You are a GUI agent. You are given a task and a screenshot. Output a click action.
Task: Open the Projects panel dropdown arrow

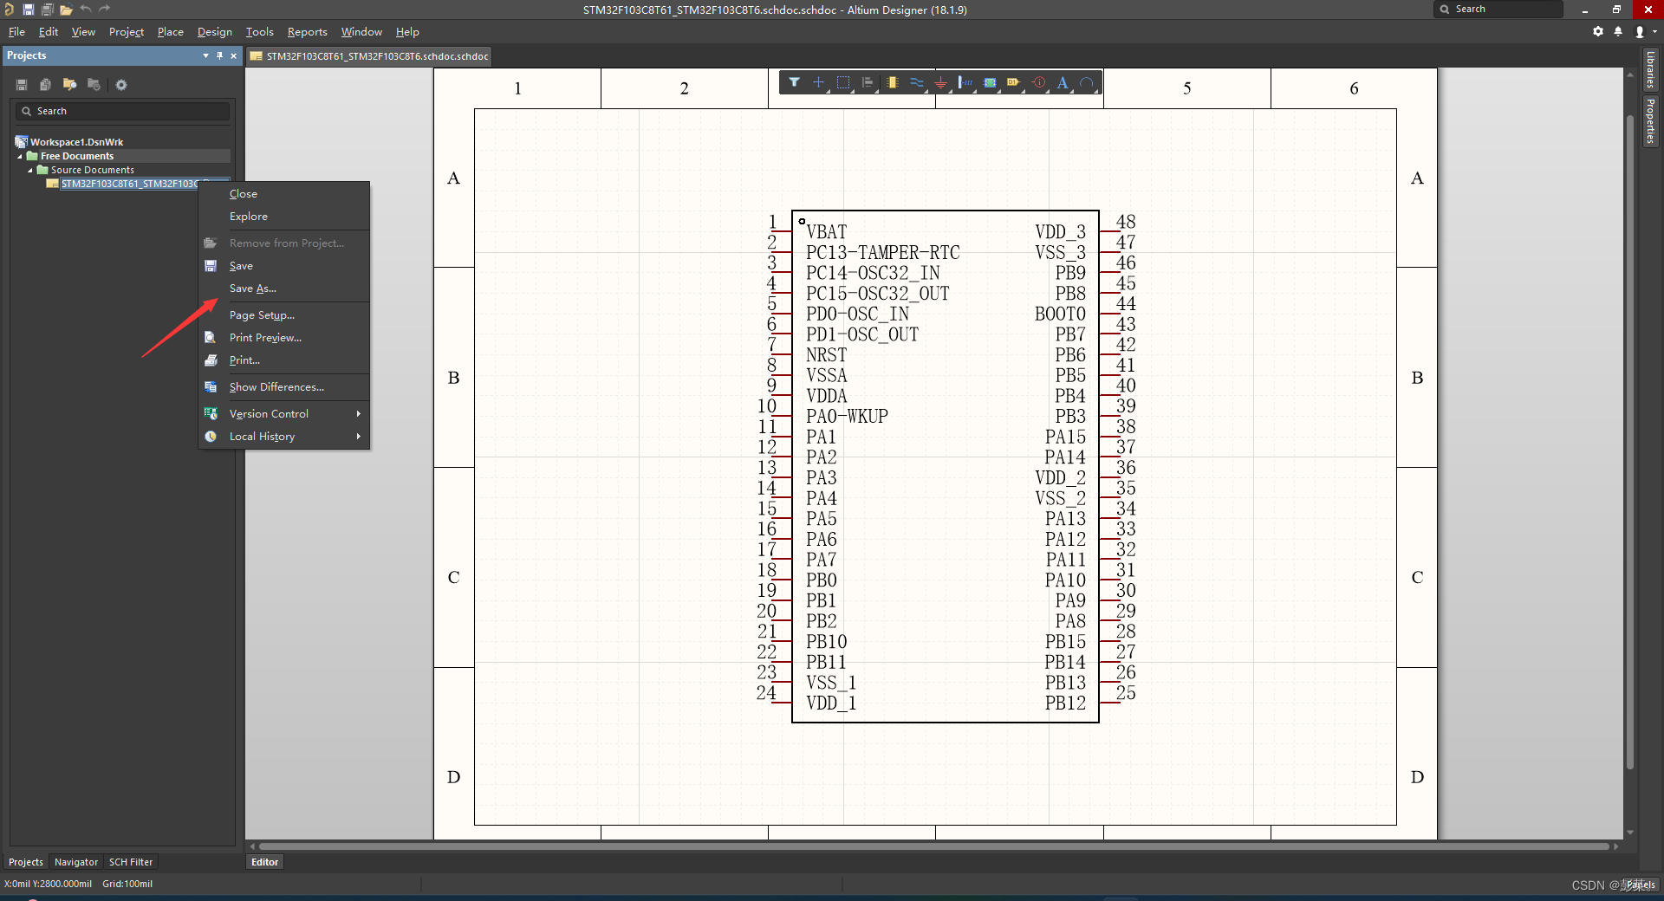(x=205, y=55)
